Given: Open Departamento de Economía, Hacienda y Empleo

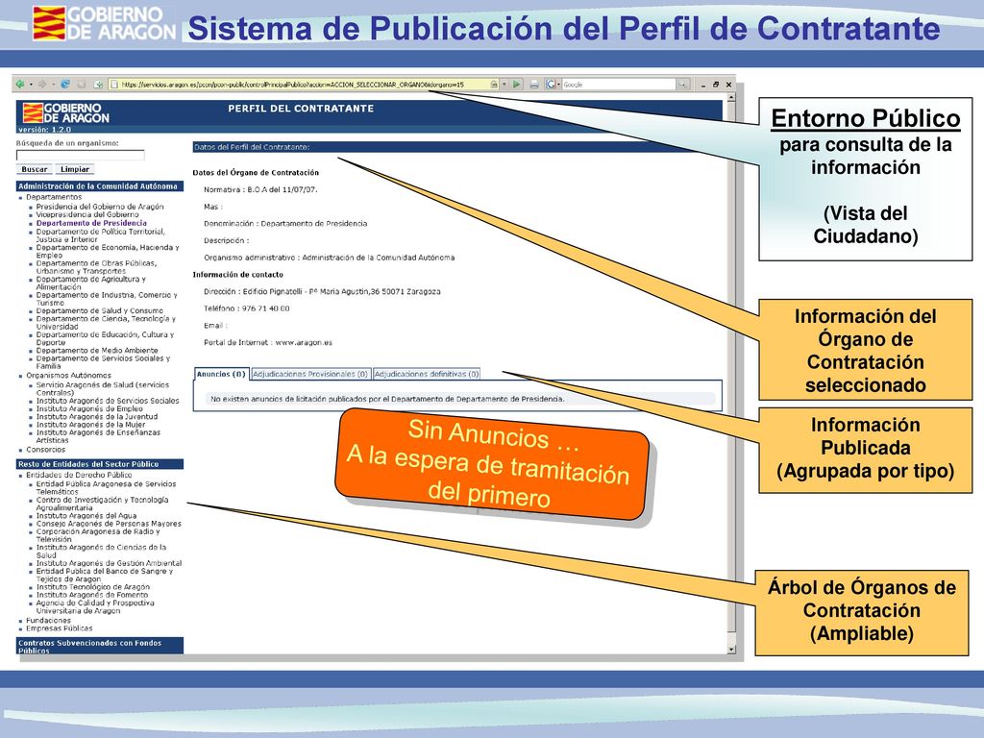Looking at the screenshot, I should pyautogui.click(x=108, y=251).
